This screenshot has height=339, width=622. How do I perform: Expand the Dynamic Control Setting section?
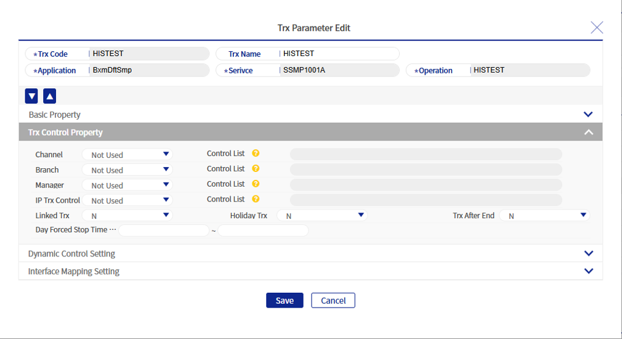(588, 253)
